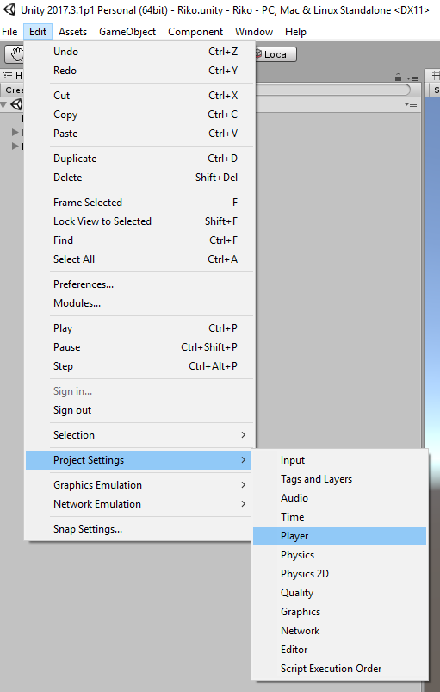
Task: Choose Redo from Edit menu
Action: pyautogui.click(x=139, y=71)
